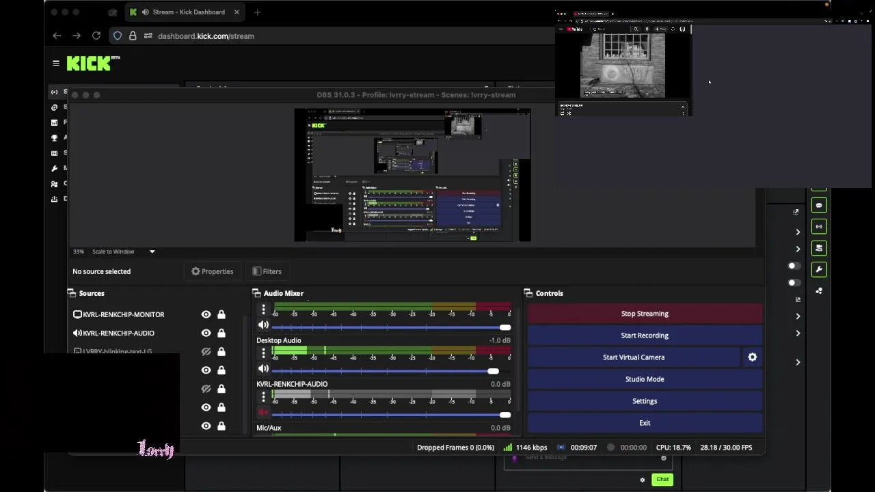Click the three-dots cluster icon below widgets
This screenshot has width=875, height=492.
coord(819,290)
